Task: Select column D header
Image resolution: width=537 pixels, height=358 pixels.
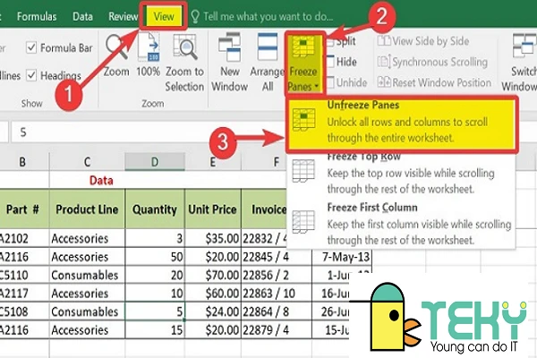Action: click(x=155, y=162)
